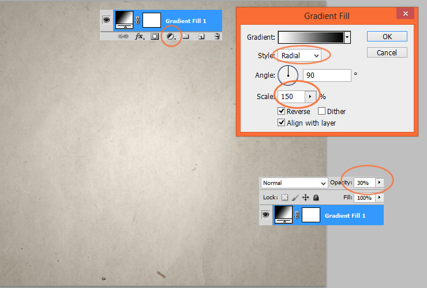This screenshot has width=427, height=288.
Task: Add a layer mask icon
Action: pyautogui.click(x=155, y=36)
